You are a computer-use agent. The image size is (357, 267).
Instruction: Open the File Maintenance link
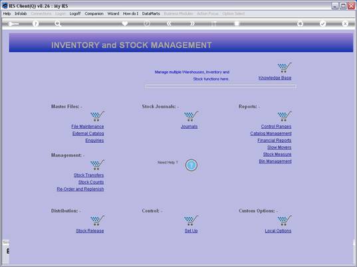point(88,126)
